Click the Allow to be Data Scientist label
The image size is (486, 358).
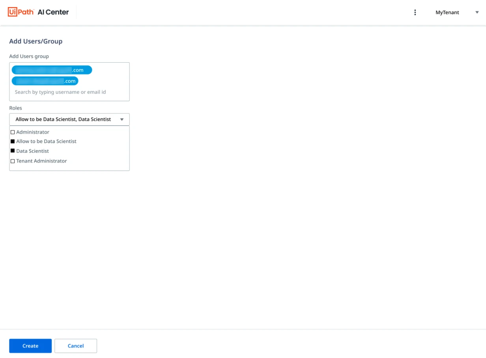[46, 141]
